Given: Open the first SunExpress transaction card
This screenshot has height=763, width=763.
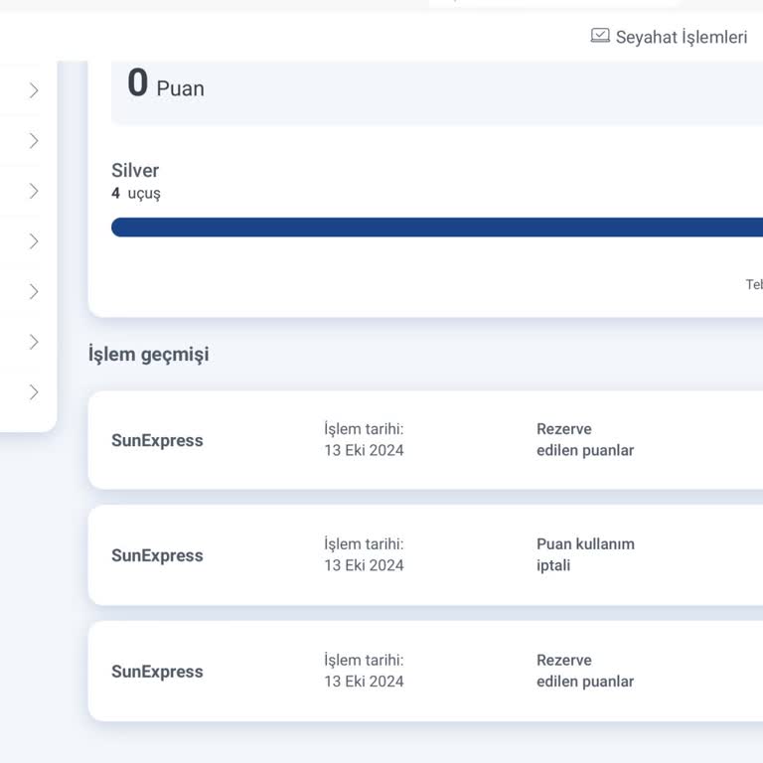Looking at the screenshot, I should click(157, 441).
